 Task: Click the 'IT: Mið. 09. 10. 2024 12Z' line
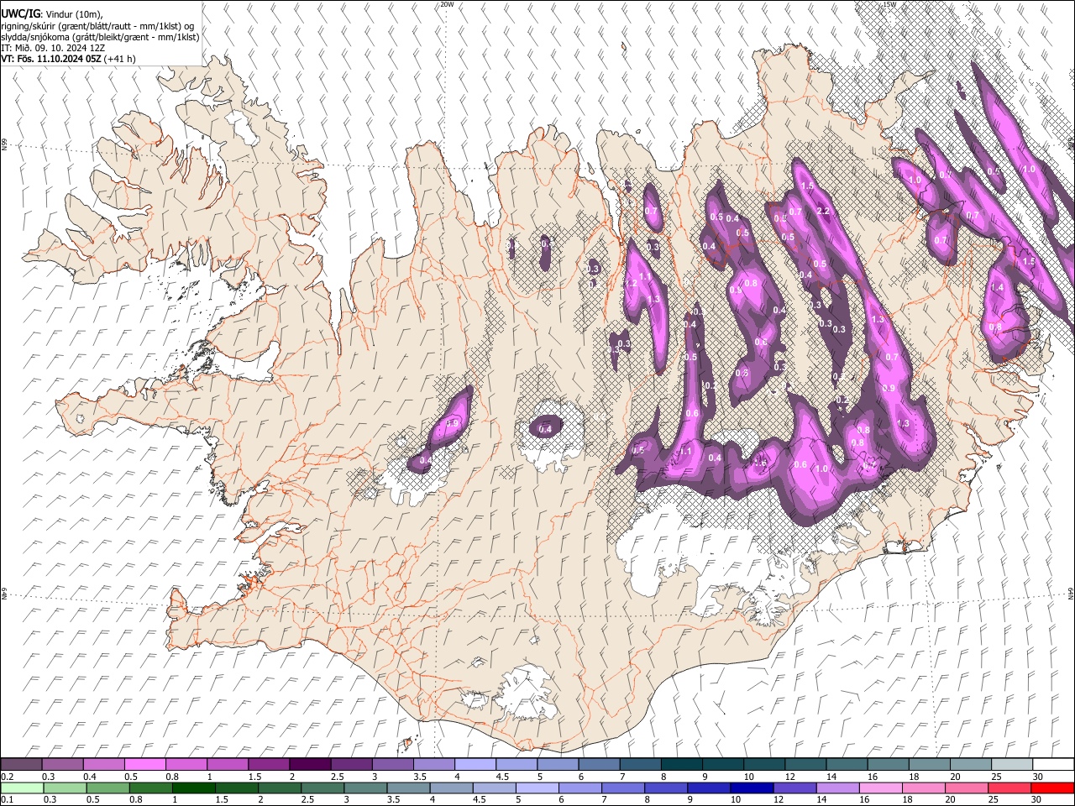pos(53,48)
